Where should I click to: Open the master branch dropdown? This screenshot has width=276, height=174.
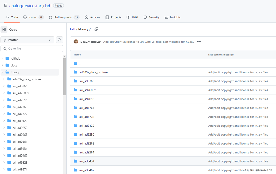[27, 40]
